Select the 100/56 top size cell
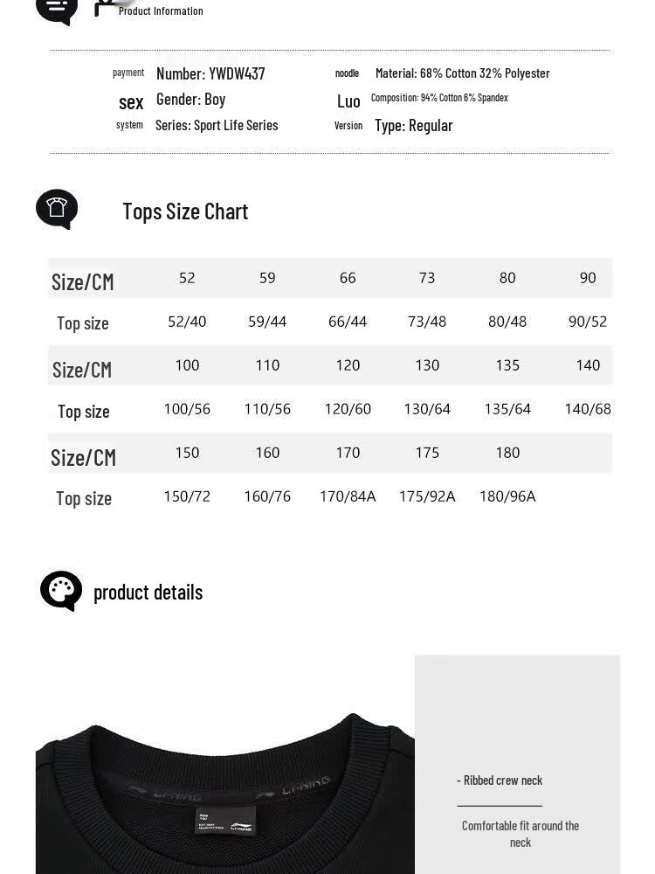The height and width of the screenshot is (874, 655). (x=187, y=409)
